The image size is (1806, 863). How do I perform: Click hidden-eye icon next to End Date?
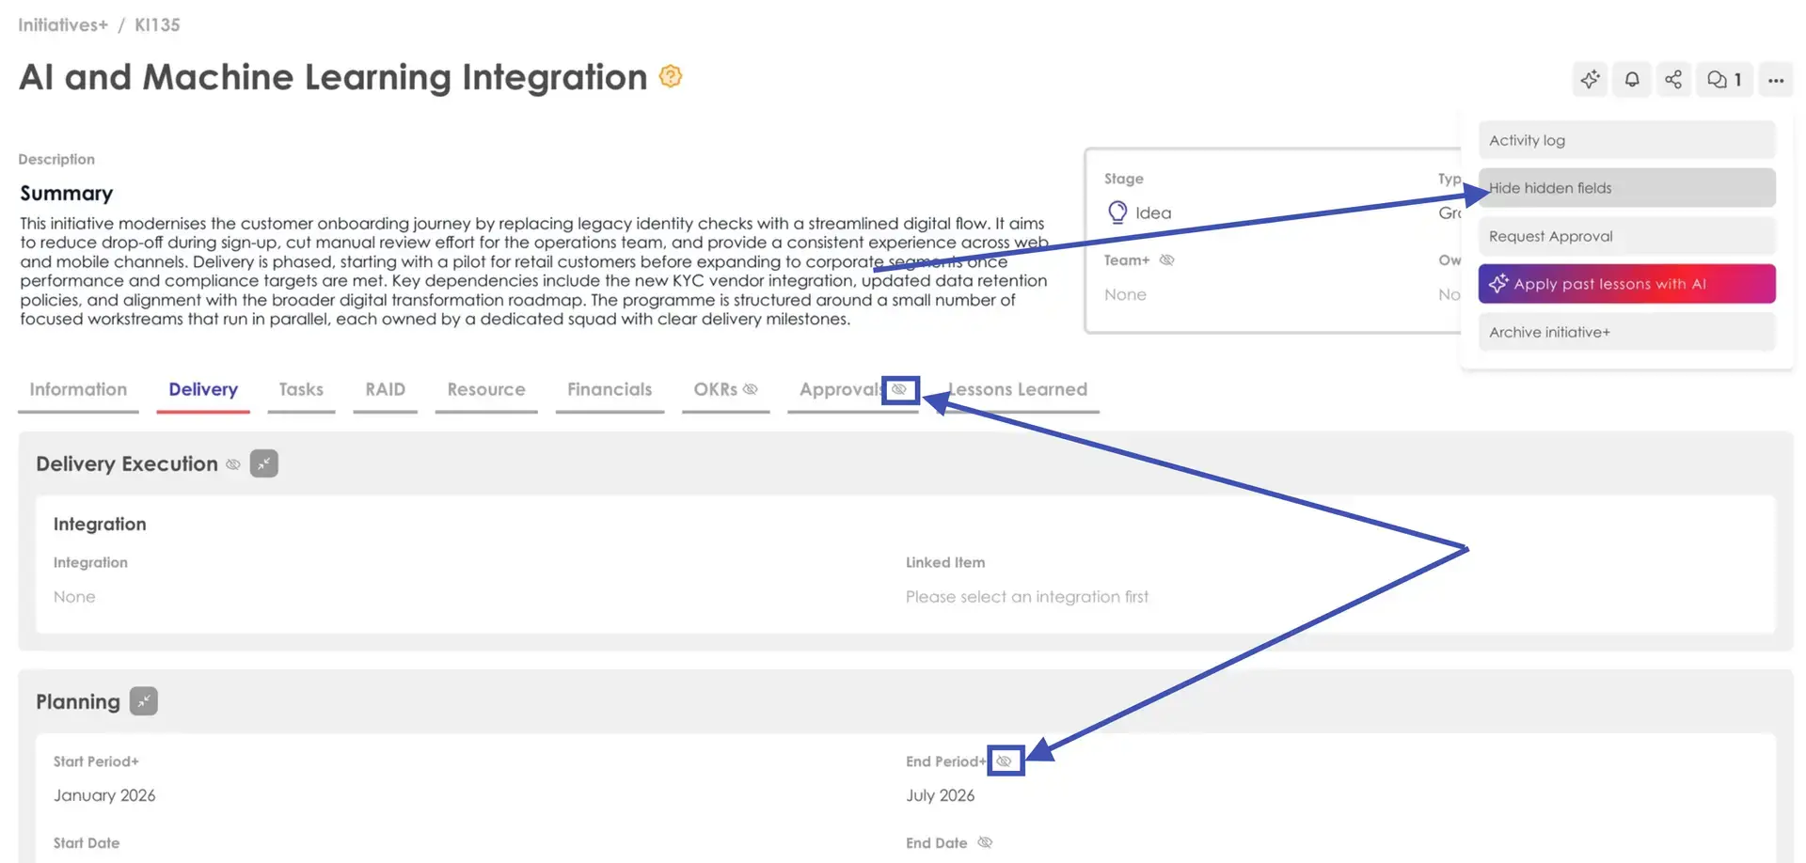(985, 842)
